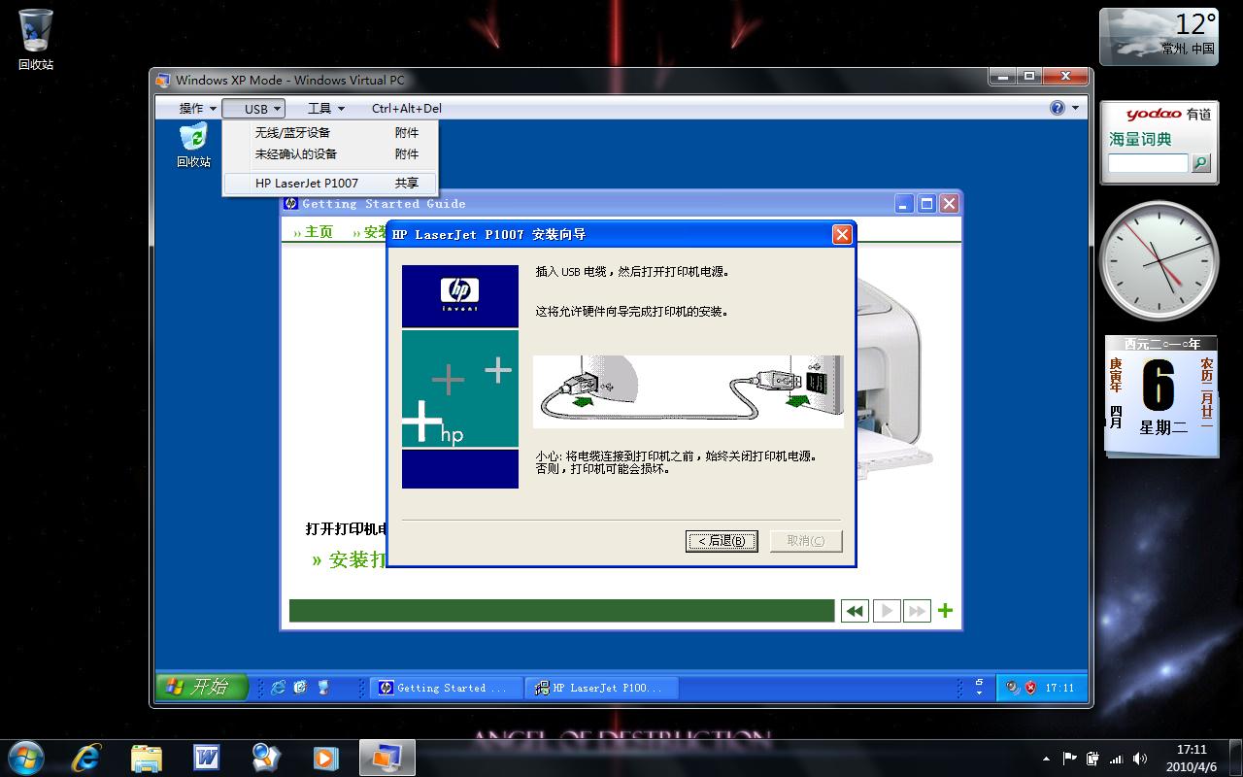This screenshot has height=777, width=1243.
Task: Click the USB cable illustration in the wizard
Action: (688, 391)
